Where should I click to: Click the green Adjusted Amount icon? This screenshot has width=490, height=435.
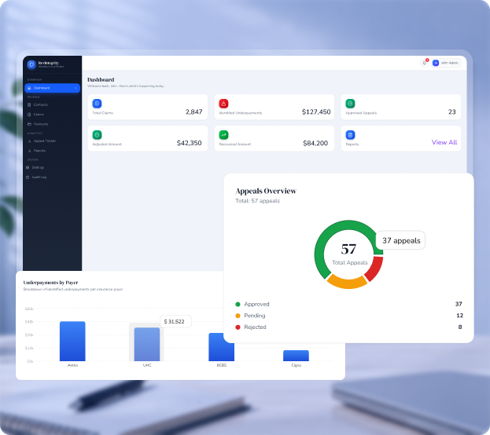click(97, 135)
